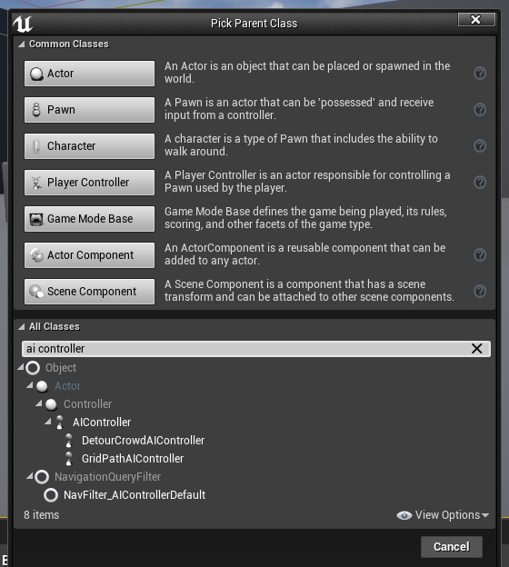Select NavFilter_AIControllerDefault class
Image resolution: width=509 pixels, height=567 pixels.
(x=135, y=495)
